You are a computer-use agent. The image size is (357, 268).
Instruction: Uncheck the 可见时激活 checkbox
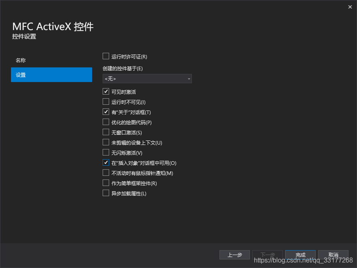pos(106,91)
